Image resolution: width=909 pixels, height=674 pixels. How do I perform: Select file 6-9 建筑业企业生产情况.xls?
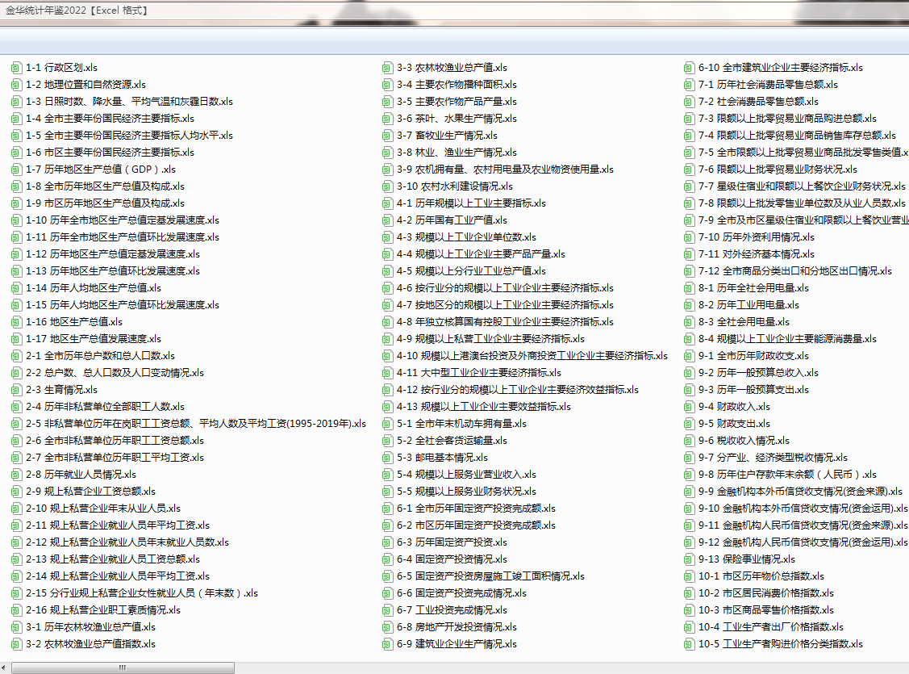click(x=457, y=644)
